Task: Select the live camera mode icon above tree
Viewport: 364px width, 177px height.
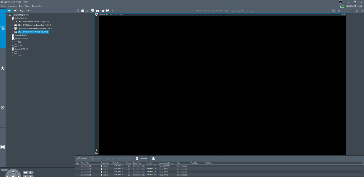Action: [x=9, y=11]
